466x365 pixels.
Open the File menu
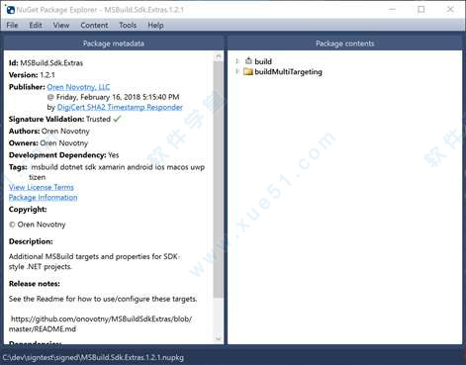click(12, 25)
